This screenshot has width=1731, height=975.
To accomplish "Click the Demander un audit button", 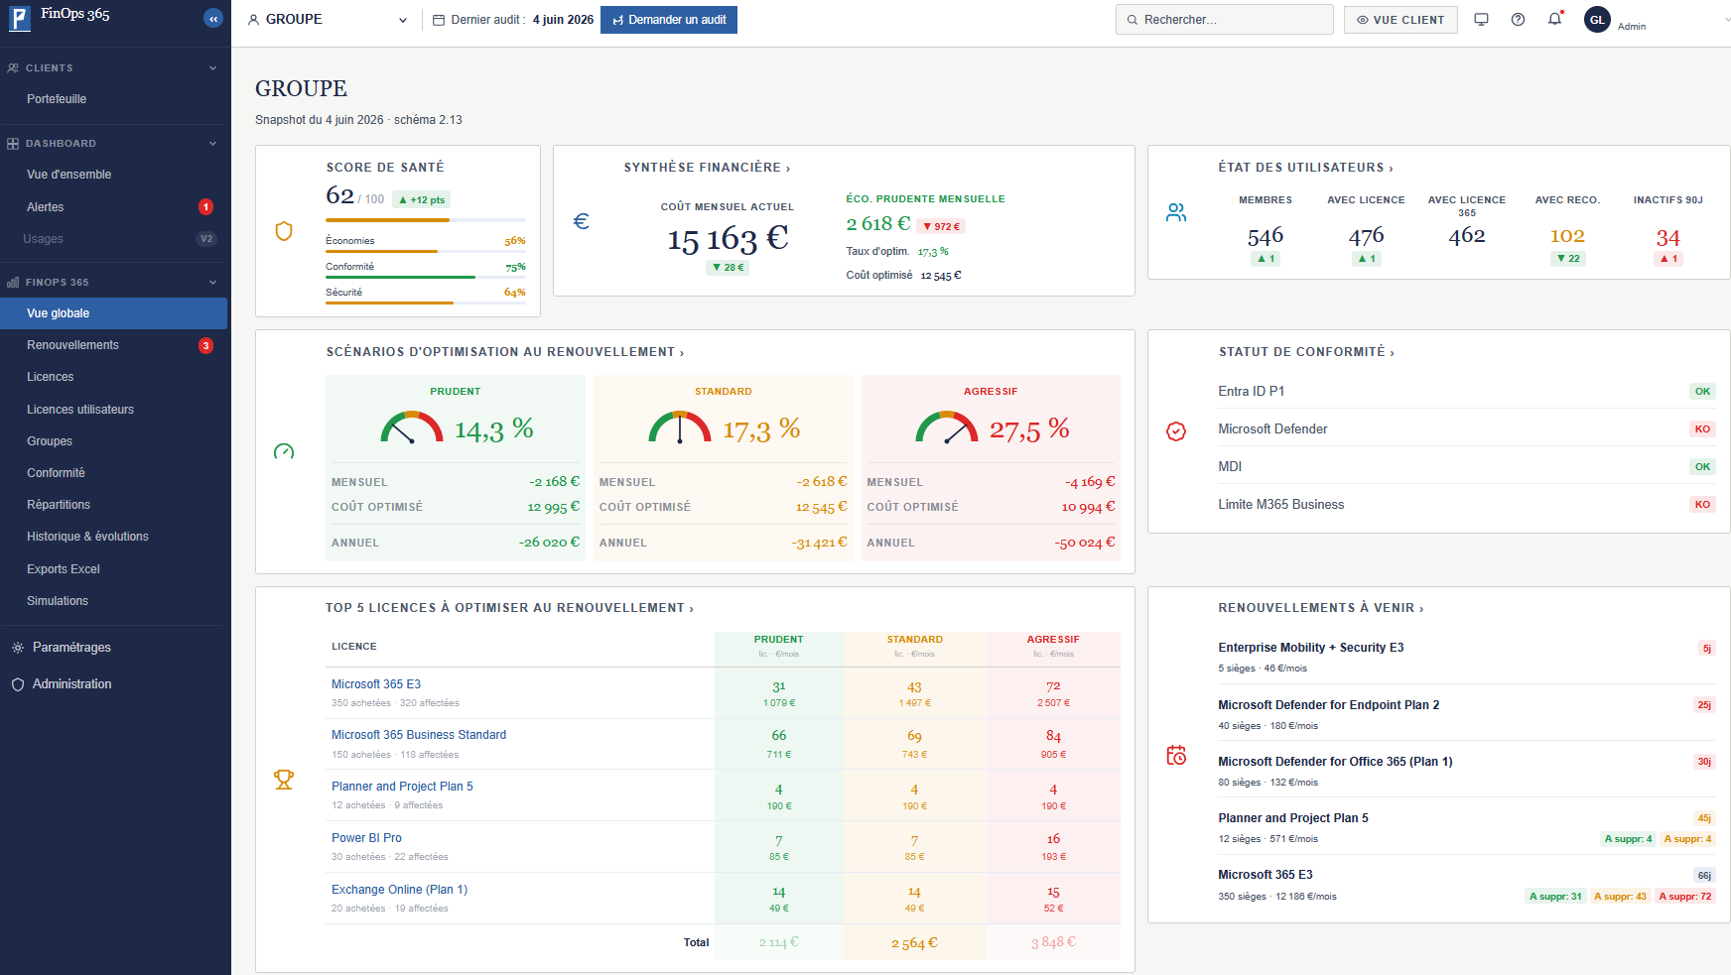I will pyautogui.click(x=669, y=20).
